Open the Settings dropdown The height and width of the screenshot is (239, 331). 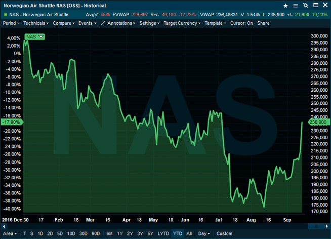tap(149, 23)
